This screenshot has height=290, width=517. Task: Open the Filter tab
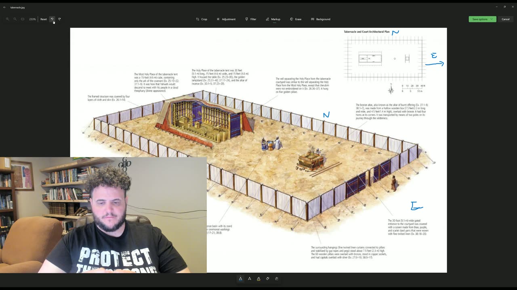[x=250, y=19]
